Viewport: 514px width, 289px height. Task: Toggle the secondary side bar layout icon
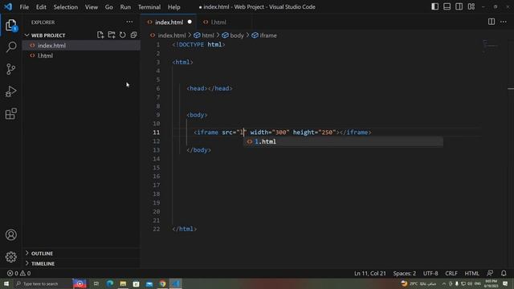pos(459,6)
